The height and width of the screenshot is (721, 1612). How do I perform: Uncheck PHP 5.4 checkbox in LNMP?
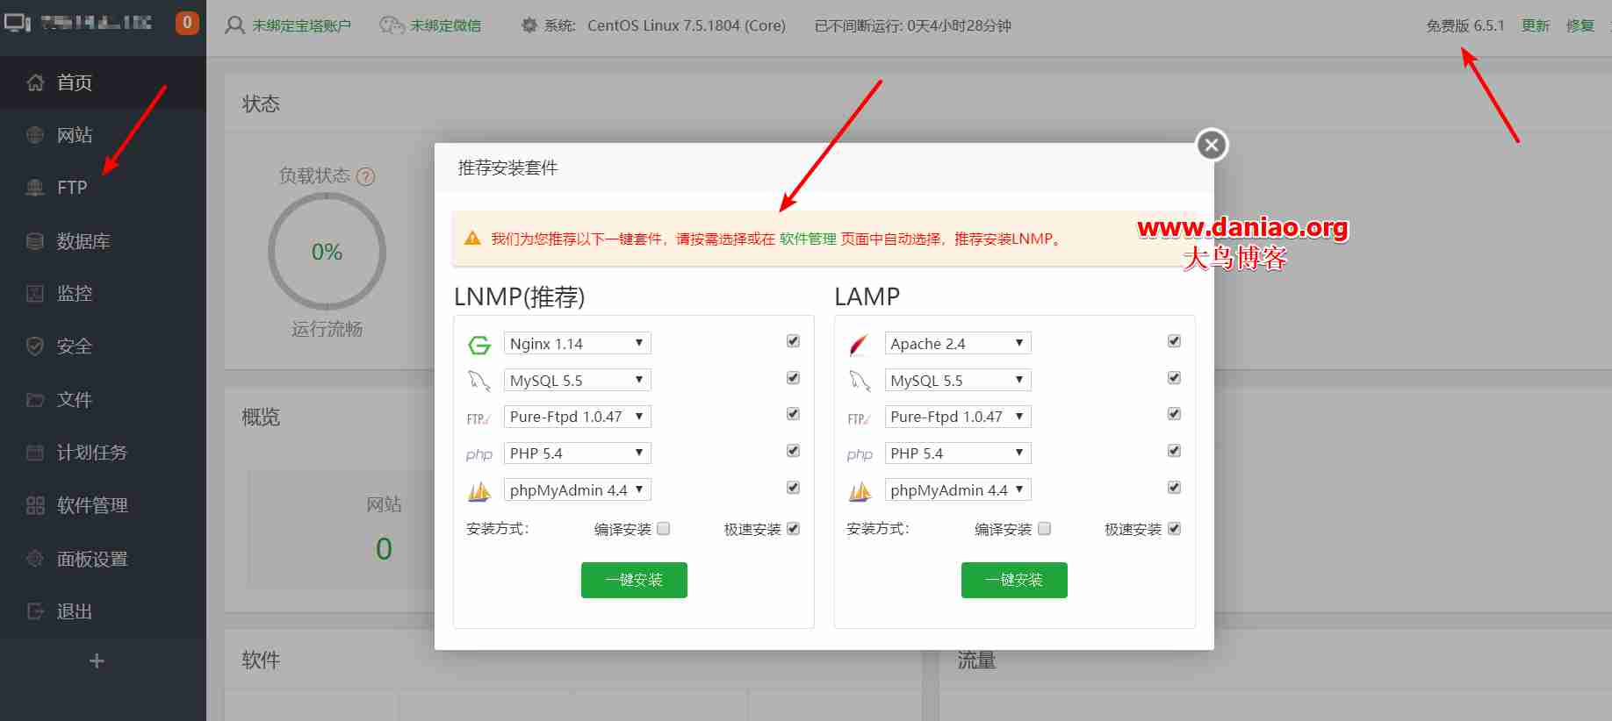pyautogui.click(x=793, y=451)
